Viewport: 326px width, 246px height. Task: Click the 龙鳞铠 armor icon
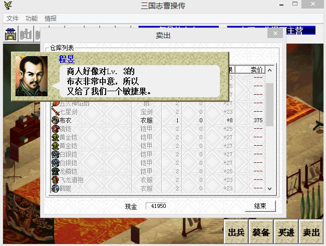coord(55,171)
